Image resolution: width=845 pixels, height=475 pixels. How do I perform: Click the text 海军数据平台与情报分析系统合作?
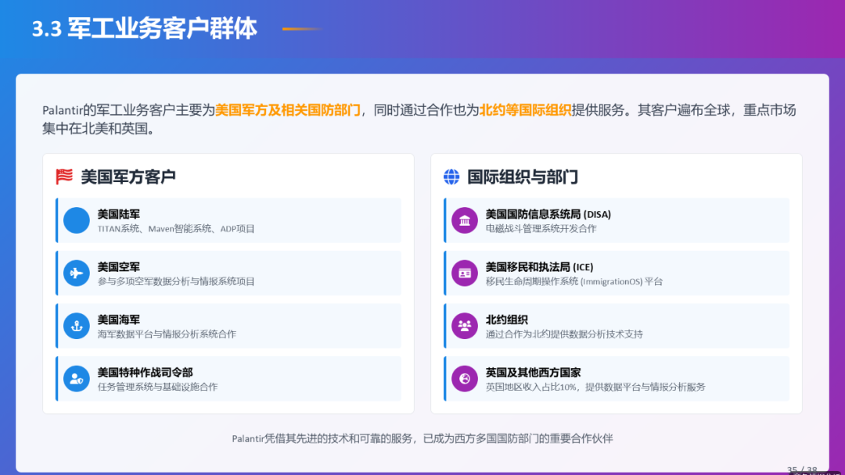(167, 334)
